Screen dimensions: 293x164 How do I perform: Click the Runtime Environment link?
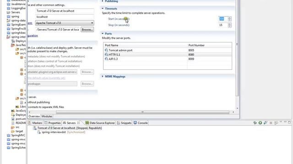click(x=30, y=23)
